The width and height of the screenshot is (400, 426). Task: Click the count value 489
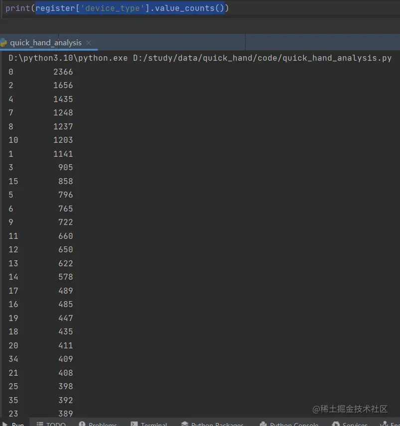pyautogui.click(x=66, y=291)
